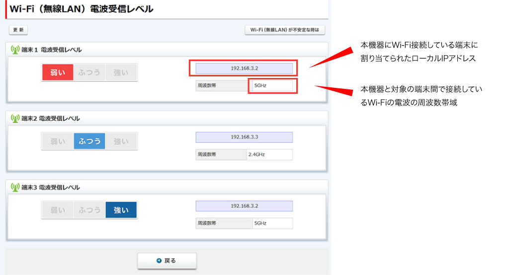This screenshot has height=275, width=509.
Task: Click note about 割り当てられたローカルIPアドレス
Action: [x=419, y=52]
